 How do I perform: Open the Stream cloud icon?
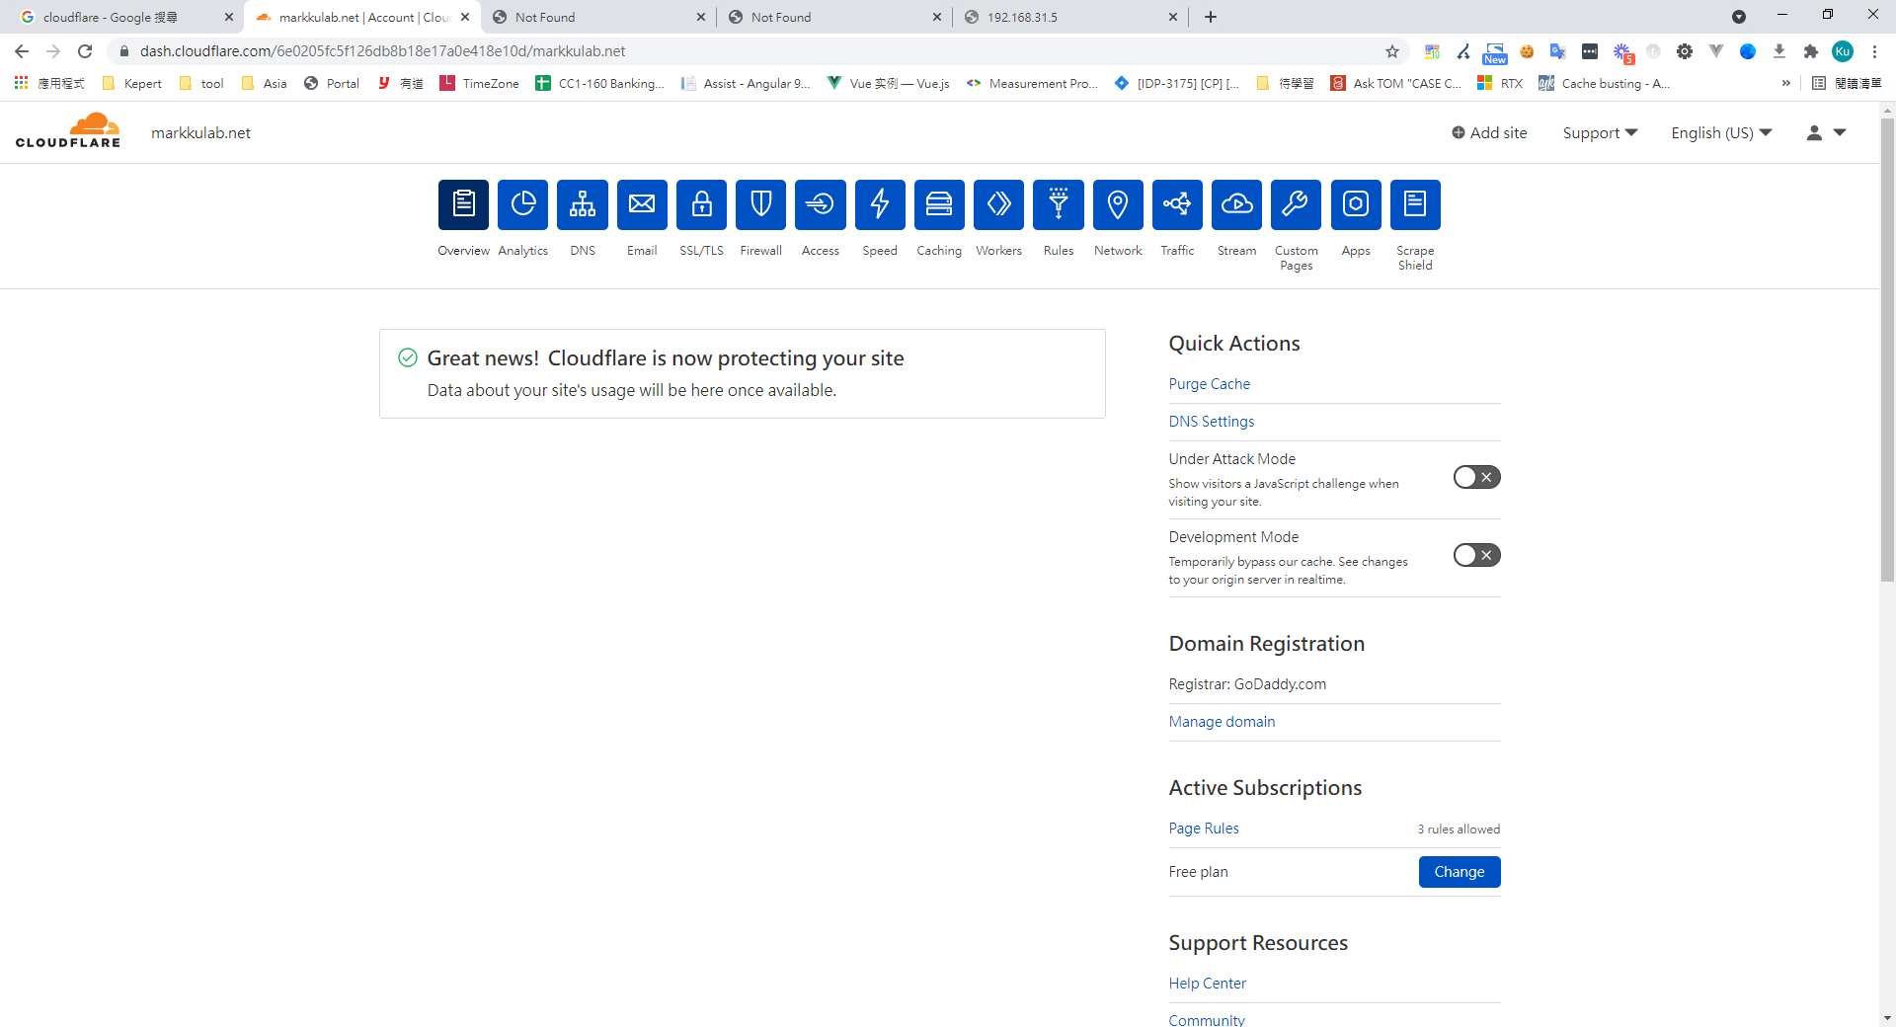click(1236, 204)
